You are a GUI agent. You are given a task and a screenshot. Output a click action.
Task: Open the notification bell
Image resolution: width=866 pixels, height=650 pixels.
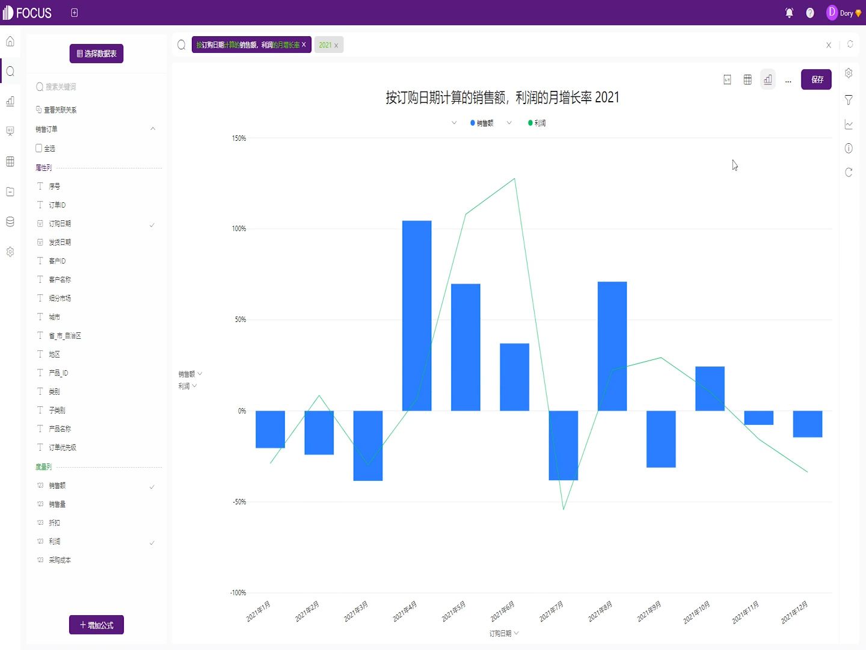click(x=790, y=13)
